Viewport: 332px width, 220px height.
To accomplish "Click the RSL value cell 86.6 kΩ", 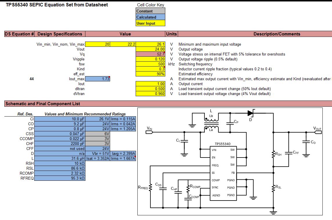I will point(60,168).
